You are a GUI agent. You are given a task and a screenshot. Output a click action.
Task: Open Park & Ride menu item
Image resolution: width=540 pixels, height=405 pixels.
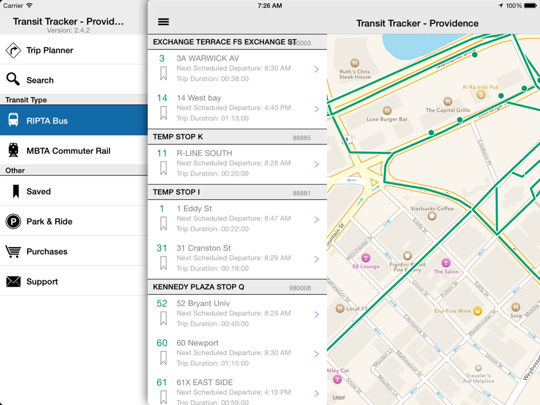73,221
